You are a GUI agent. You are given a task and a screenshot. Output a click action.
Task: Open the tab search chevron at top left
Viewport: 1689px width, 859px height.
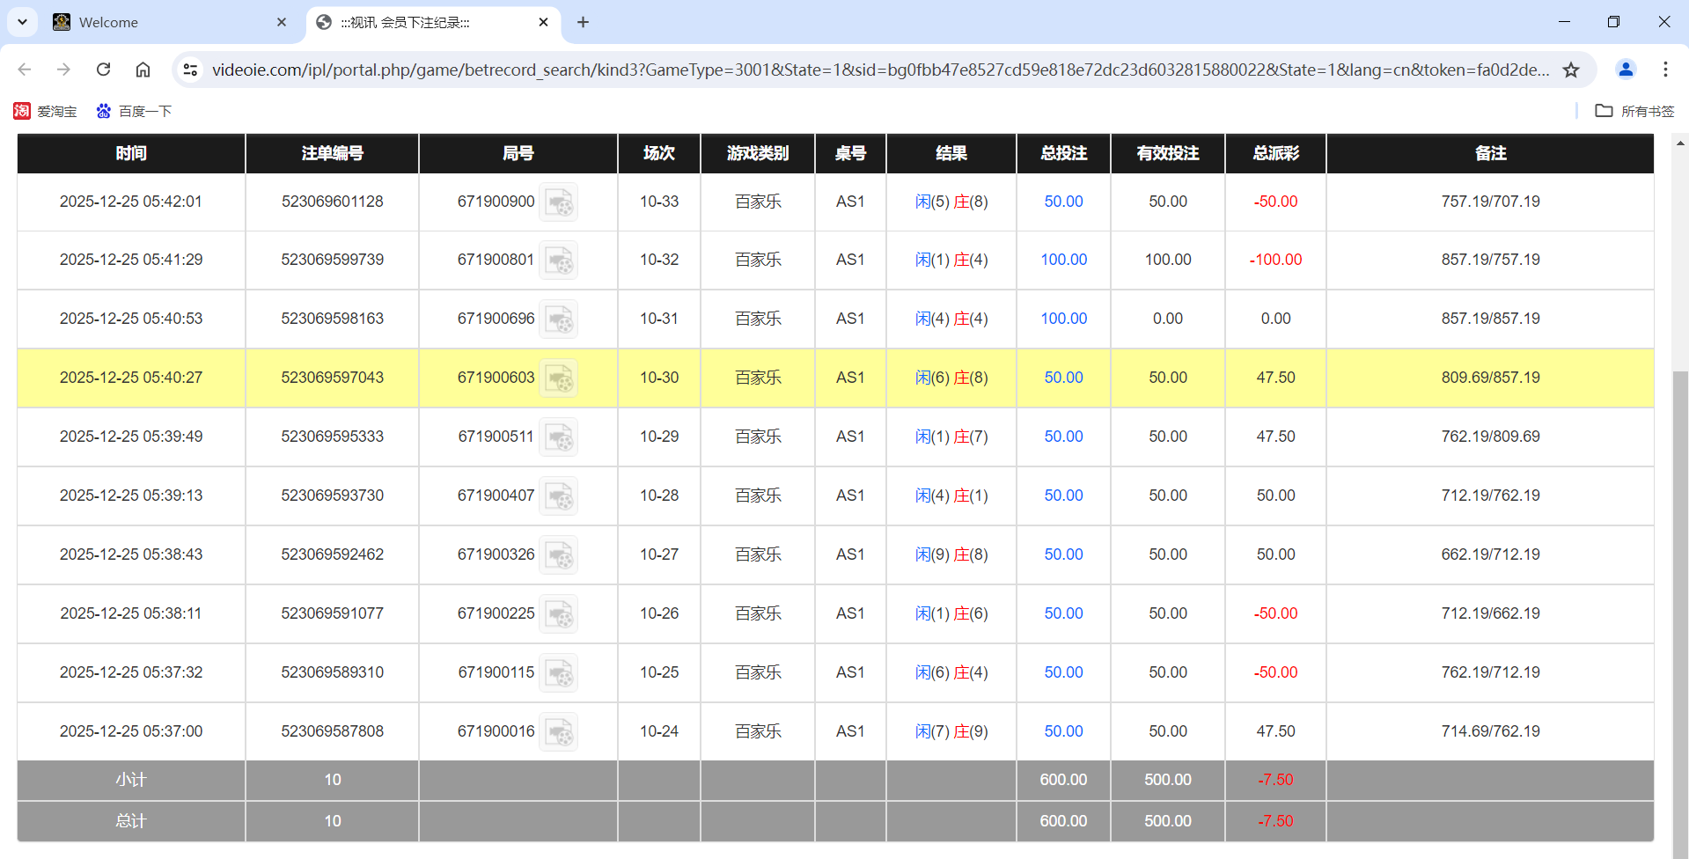pyautogui.click(x=22, y=22)
